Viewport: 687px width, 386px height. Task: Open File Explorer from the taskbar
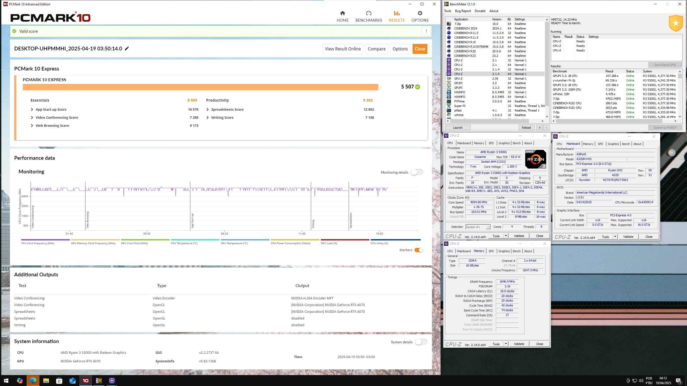tap(46, 381)
